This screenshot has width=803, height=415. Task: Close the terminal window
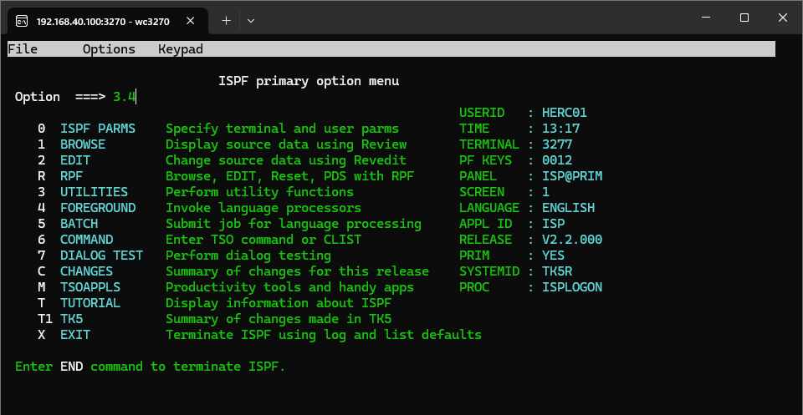(x=783, y=18)
